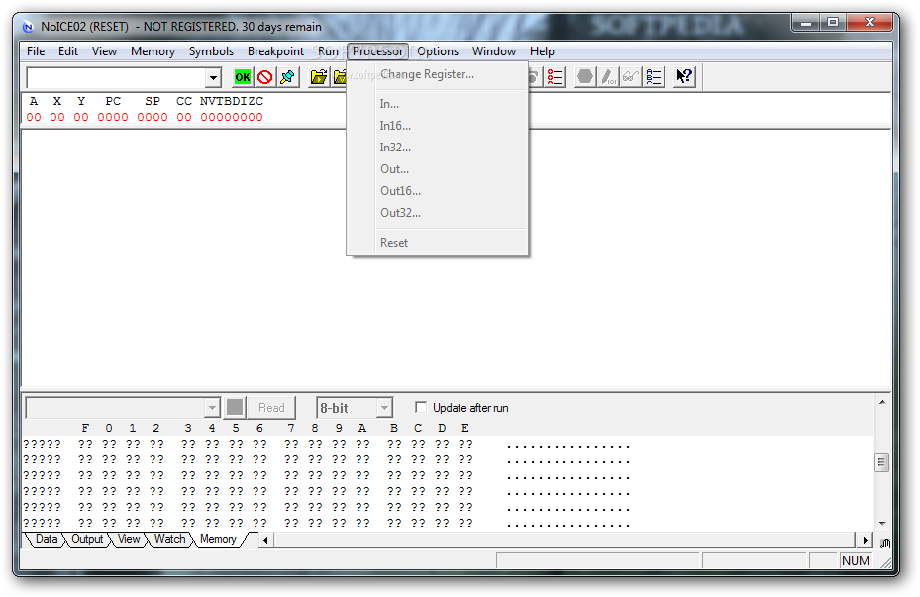Viewport: 920px width, 597px height.
Task: Click the red cancel circle toolbar icon
Action: [265, 77]
